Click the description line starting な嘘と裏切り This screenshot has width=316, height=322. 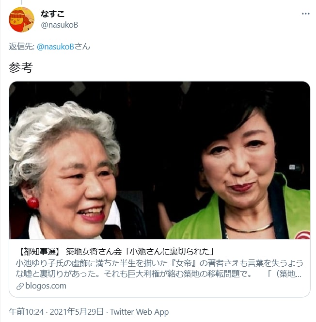pos(158,274)
